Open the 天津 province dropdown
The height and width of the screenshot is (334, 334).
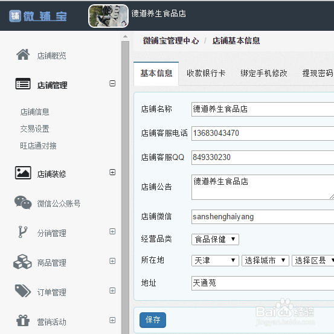pos(215,260)
